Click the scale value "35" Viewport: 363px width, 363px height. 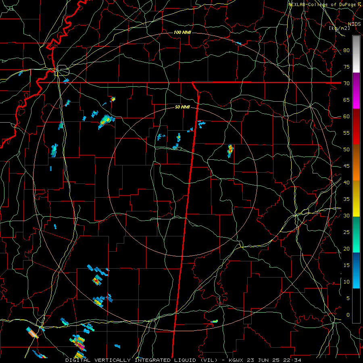[x=346, y=199]
